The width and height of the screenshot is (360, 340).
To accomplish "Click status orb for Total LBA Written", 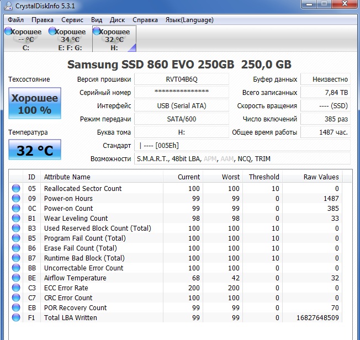I will point(16,317).
